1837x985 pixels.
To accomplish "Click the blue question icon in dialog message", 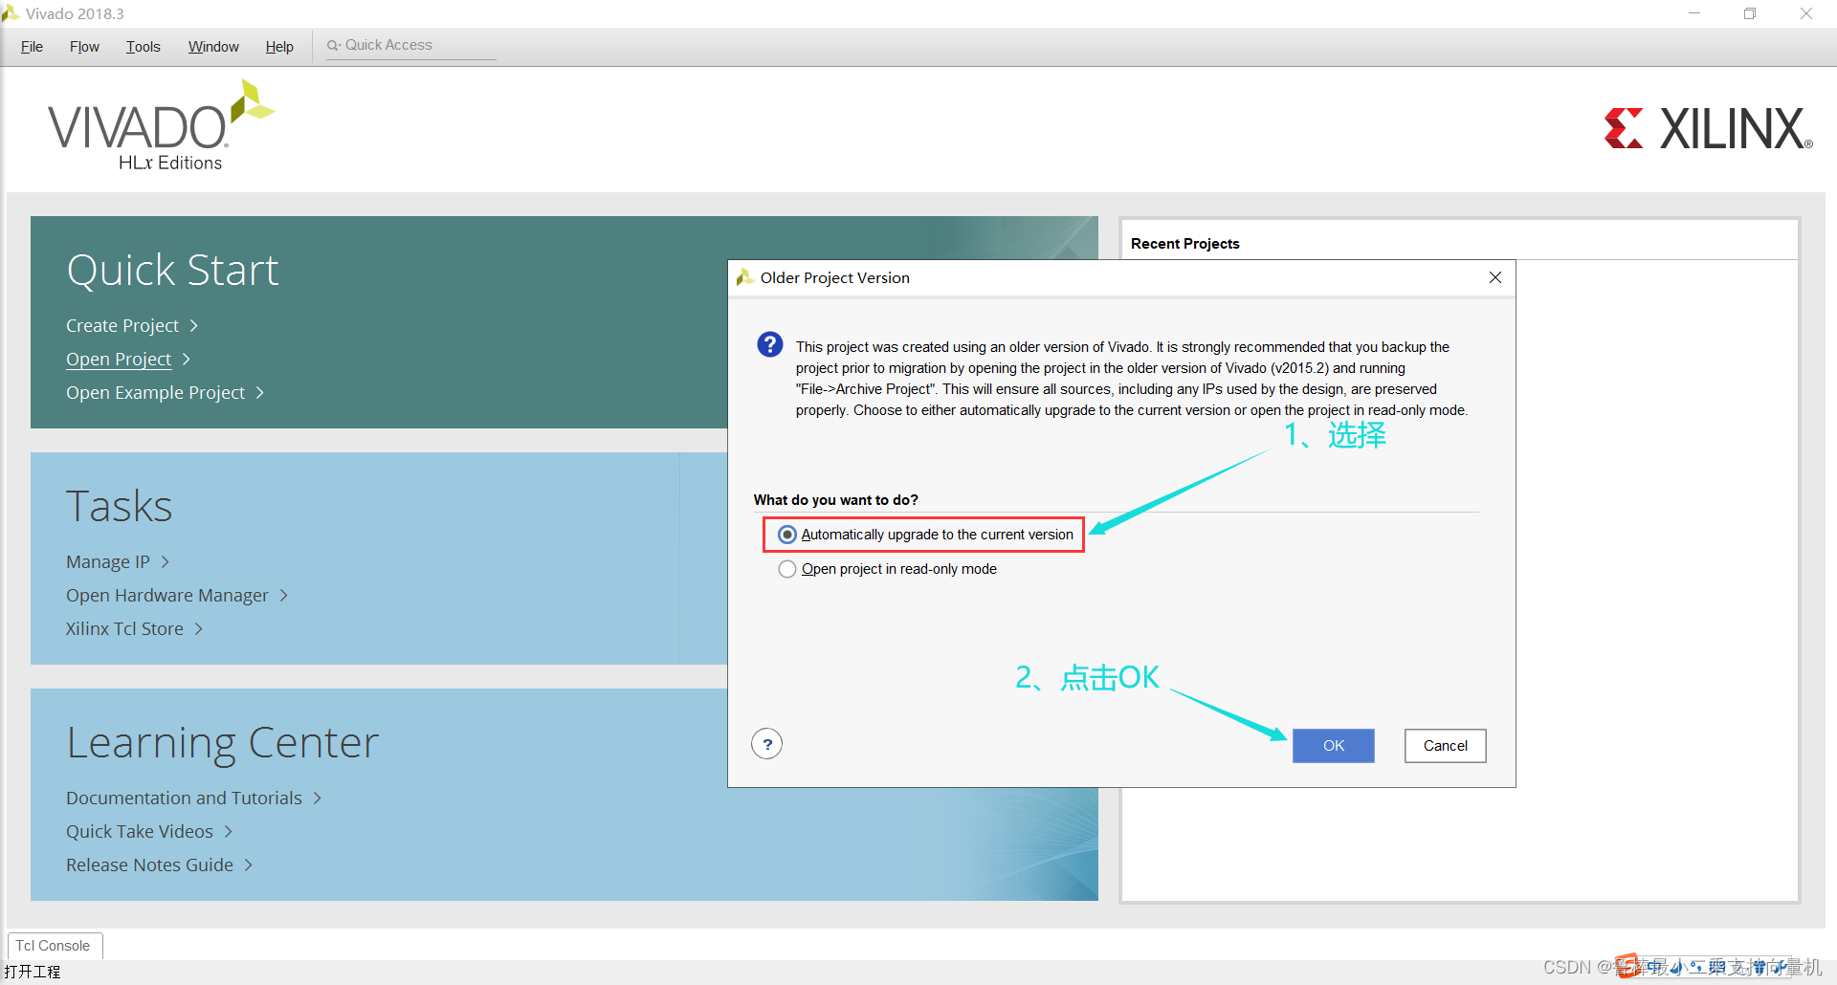I will (x=770, y=345).
